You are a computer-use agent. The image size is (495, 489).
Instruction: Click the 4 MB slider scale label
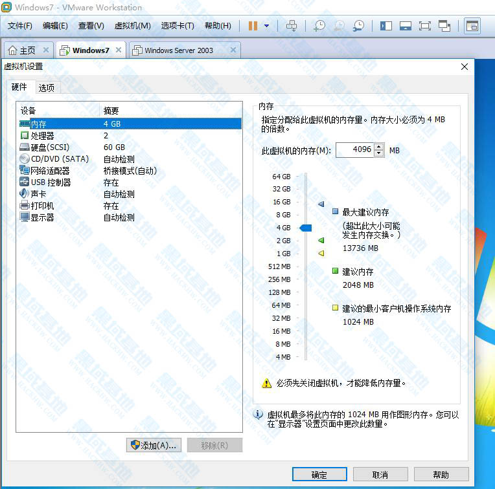[x=283, y=357]
